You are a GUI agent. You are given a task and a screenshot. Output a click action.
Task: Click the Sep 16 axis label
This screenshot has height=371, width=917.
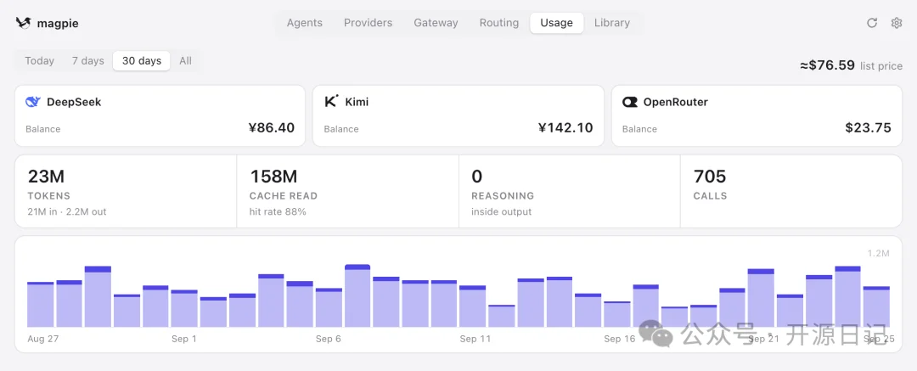point(619,339)
